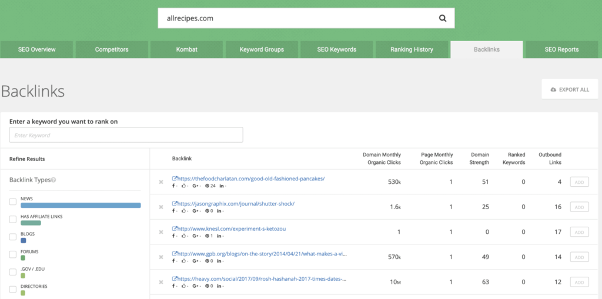Add the jasongraphix.com backlink
602x299 pixels.
tap(579, 207)
